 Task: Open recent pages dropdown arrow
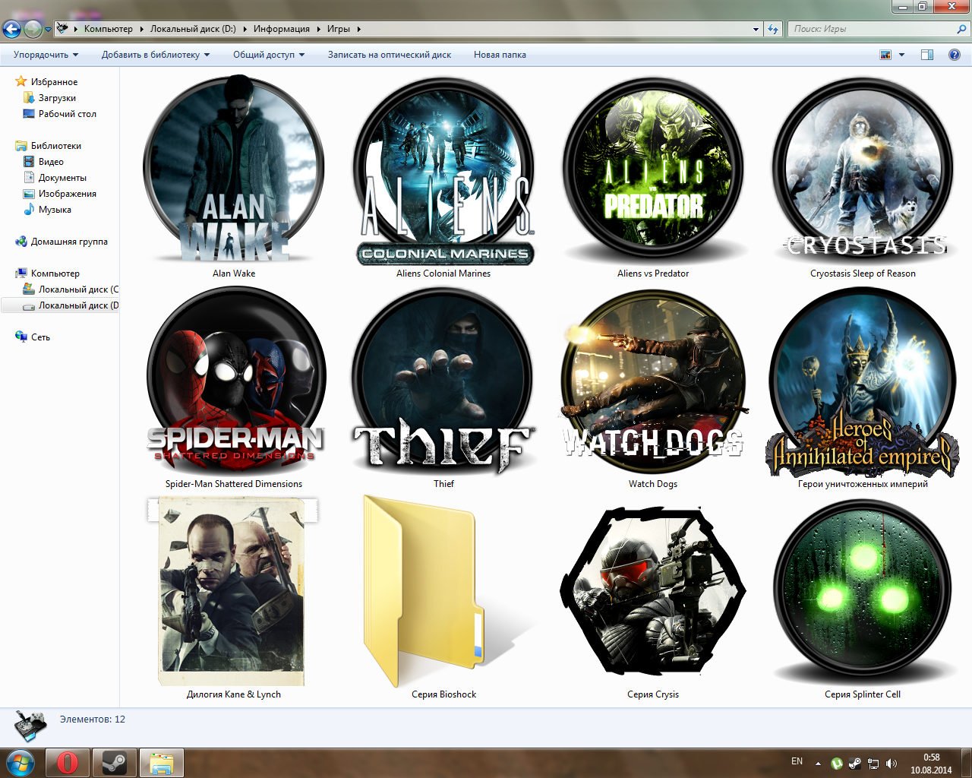coord(48,30)
